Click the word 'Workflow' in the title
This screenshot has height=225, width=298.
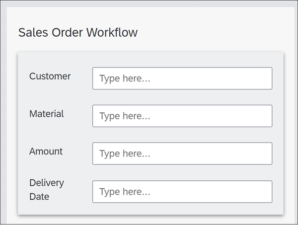coord(112,32)
